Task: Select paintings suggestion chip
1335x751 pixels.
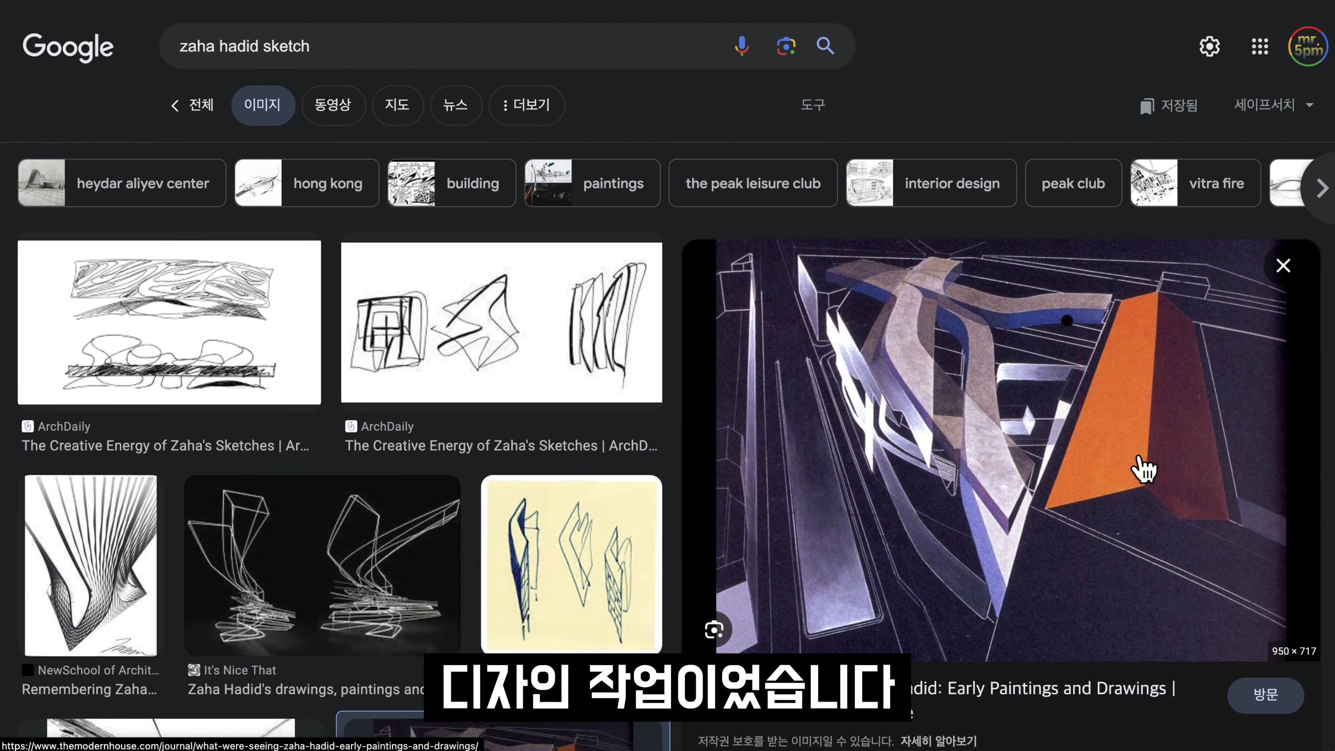Action: click(x=593, y=183)
